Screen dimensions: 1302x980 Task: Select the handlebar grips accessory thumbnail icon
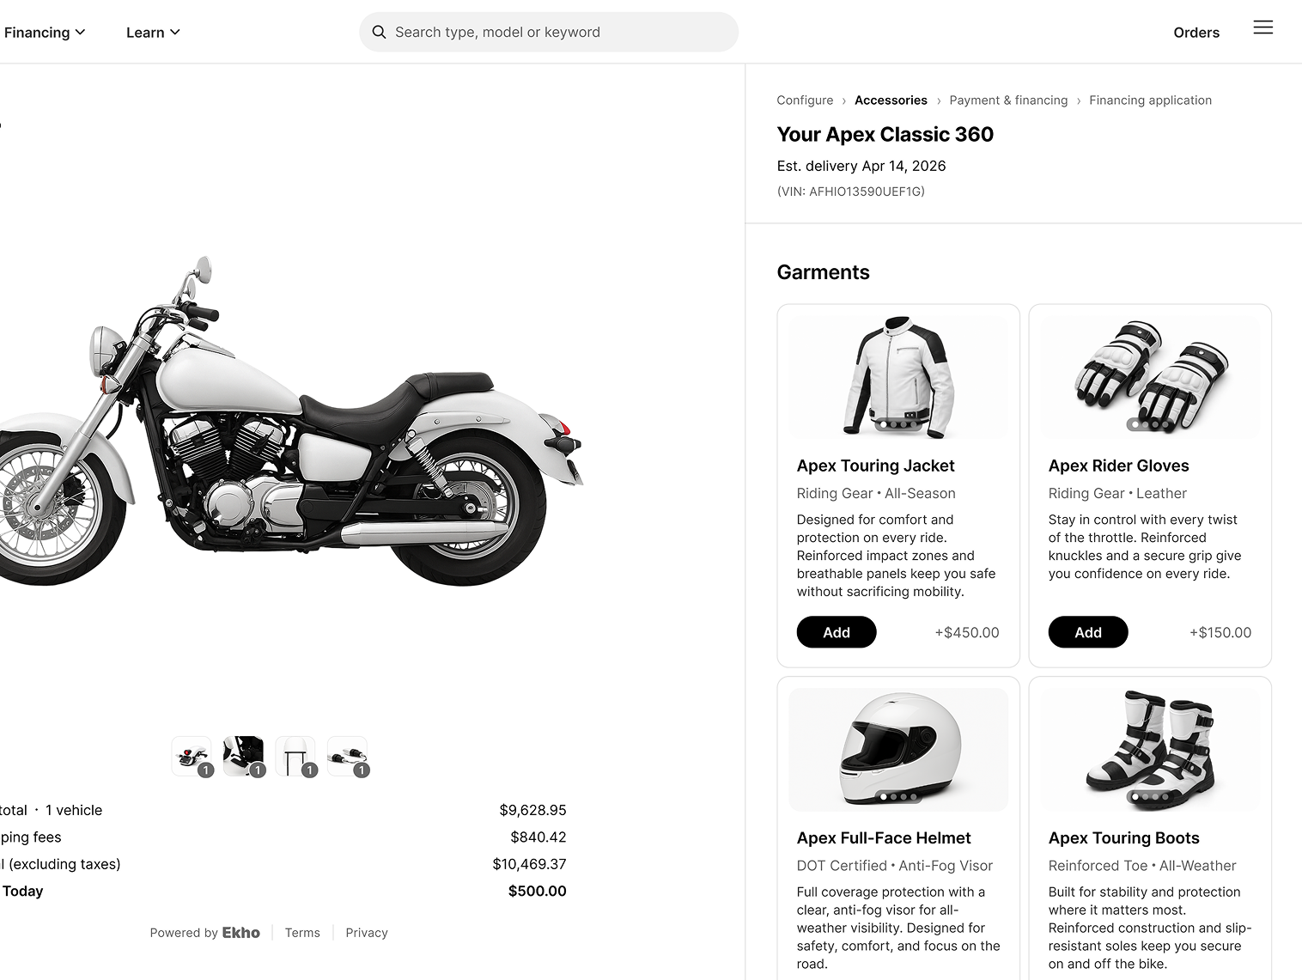(x=348, y=756)
